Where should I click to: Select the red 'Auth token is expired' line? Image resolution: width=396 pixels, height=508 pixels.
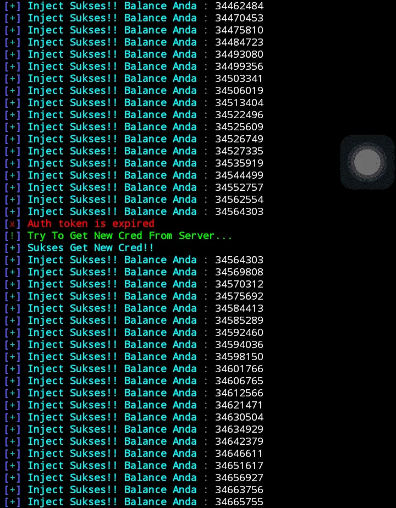(91, 224)
